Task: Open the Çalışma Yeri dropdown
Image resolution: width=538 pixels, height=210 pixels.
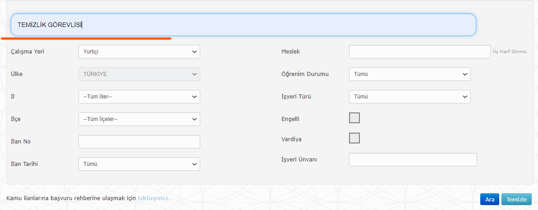Action: (139, 52)
